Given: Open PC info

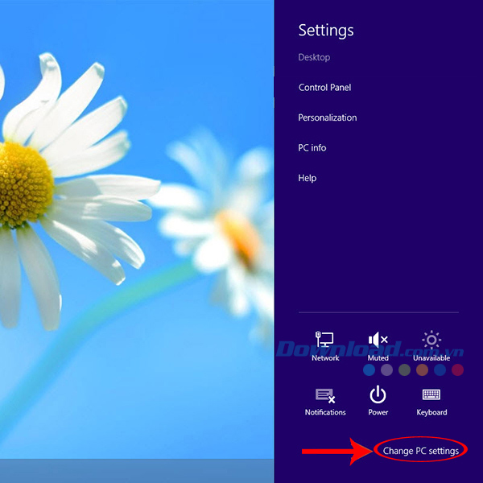Looking at the screenshot, I should (312, 148).
